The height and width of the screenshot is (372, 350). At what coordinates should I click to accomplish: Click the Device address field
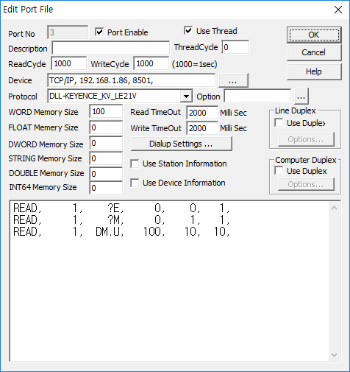132,80
